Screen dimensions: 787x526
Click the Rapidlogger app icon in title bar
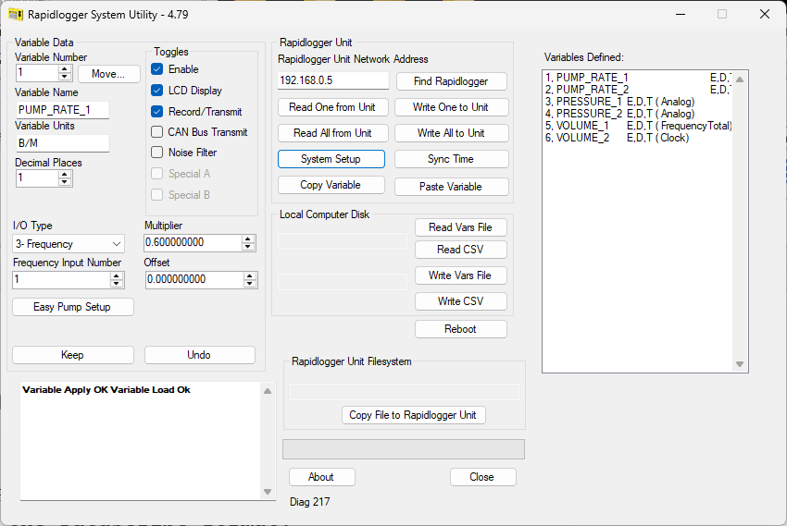(16, 14)
